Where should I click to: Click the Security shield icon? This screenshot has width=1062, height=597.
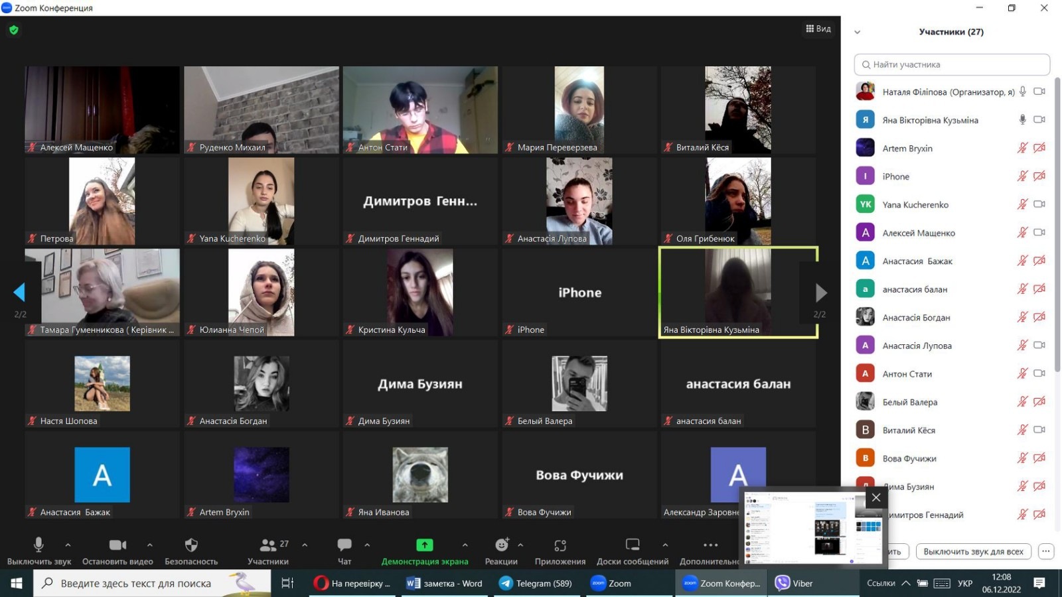tap(191, 545)
